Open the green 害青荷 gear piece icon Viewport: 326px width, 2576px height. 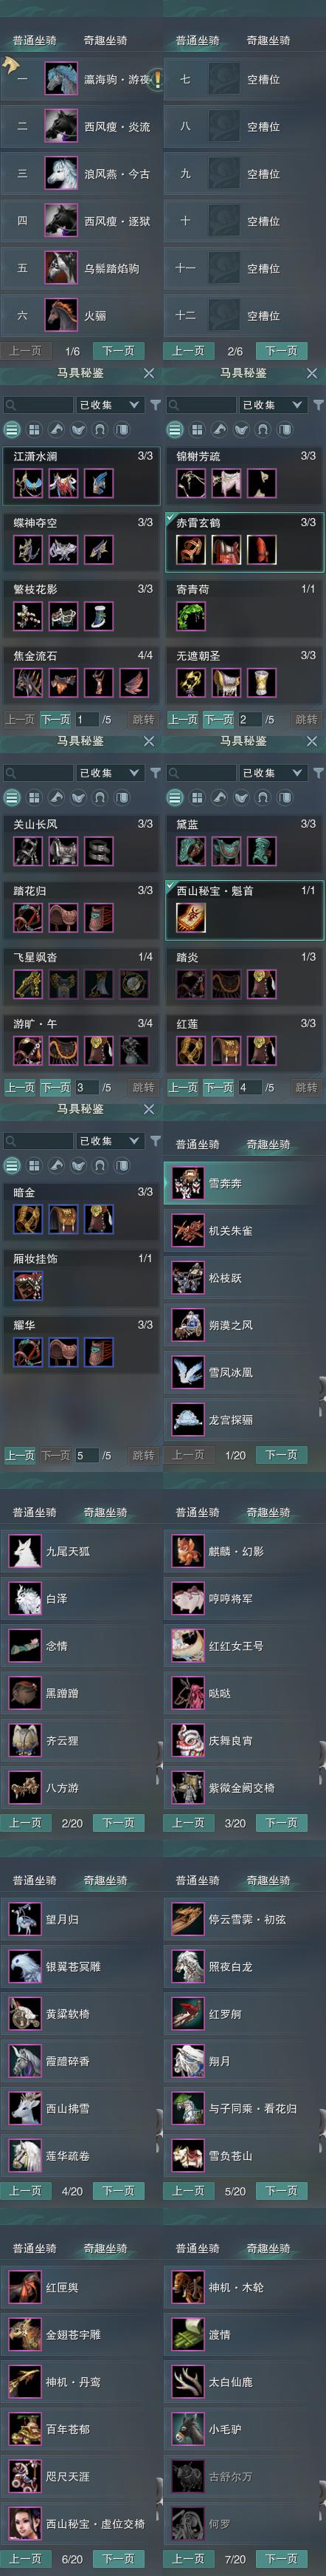click(x=190, y=616)
